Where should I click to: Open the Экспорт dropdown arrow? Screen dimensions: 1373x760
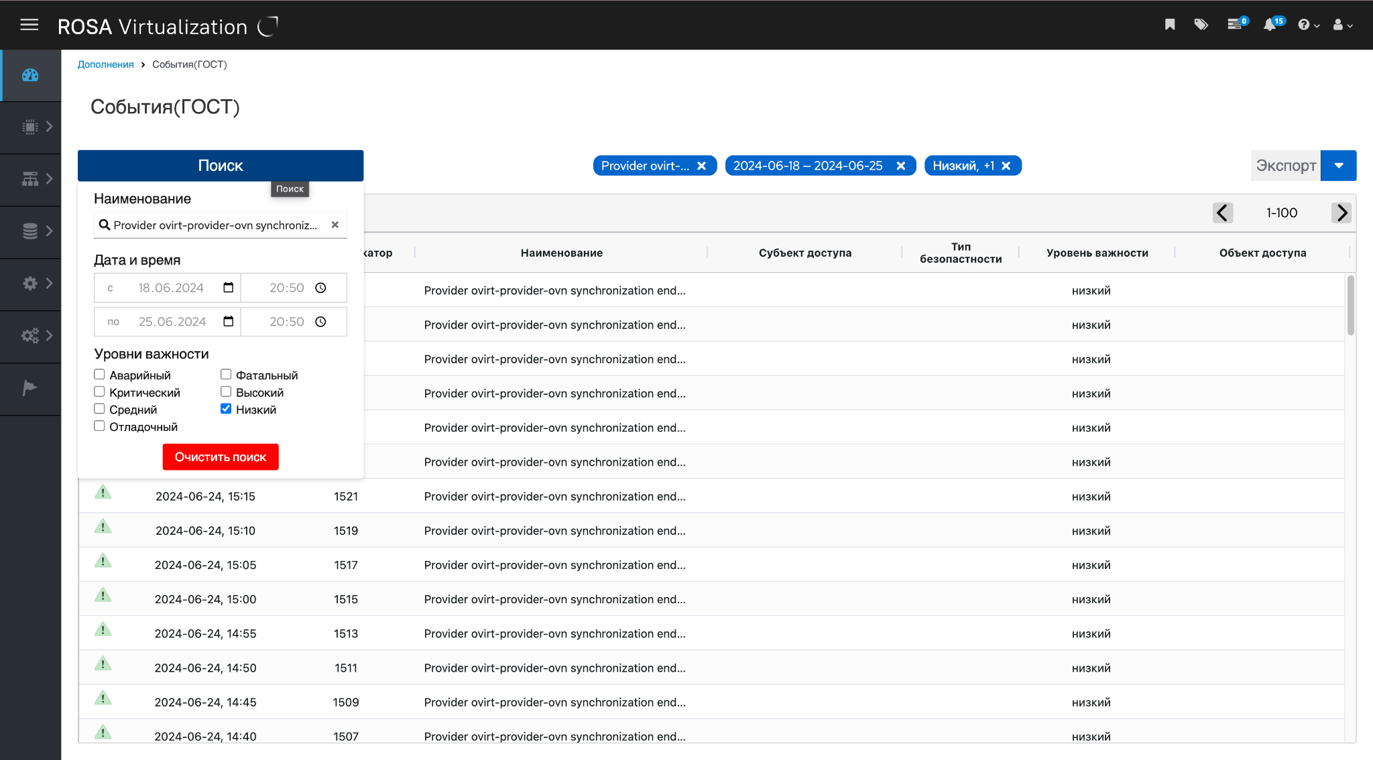[x=1338, y=166]
